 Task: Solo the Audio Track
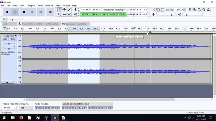click(13, 39)
